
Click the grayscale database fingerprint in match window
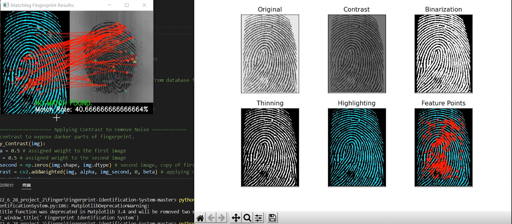tap(111, 57)
